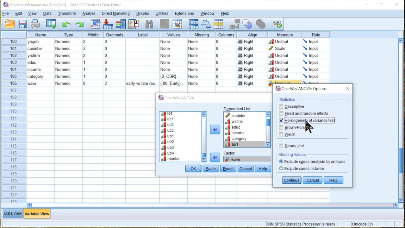Click Use Variable Sets overlapping circles icon
The width and height of the screenshot is (405, 228).
(247, 24)
